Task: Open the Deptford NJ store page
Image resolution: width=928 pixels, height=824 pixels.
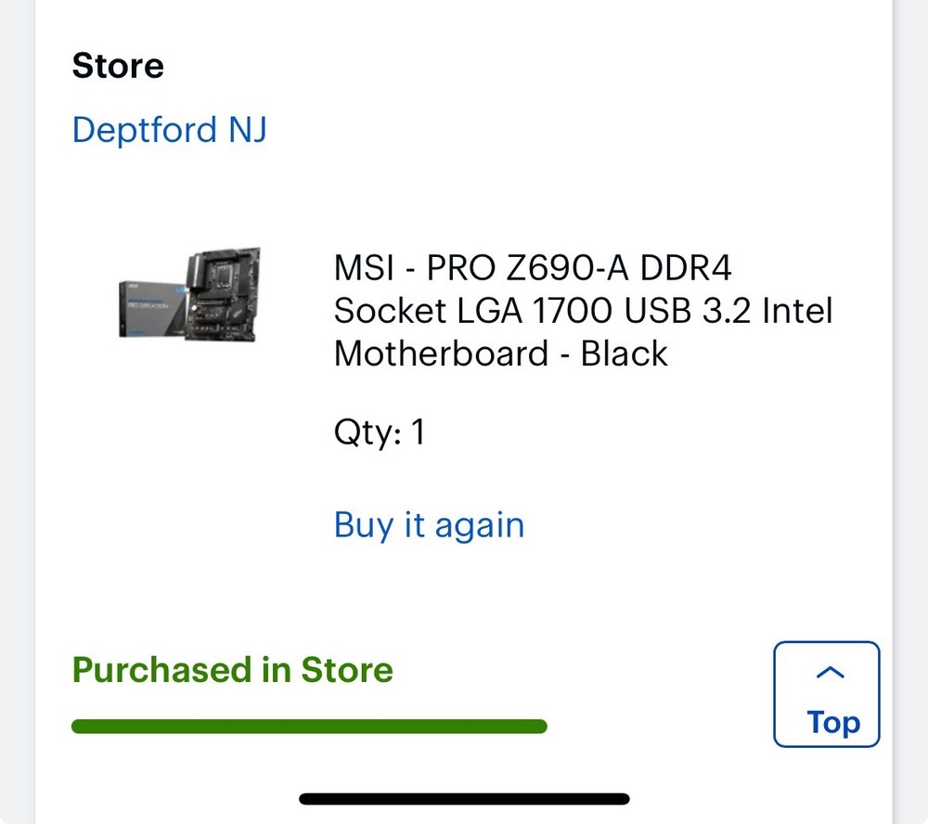Action: coord(169,130)
